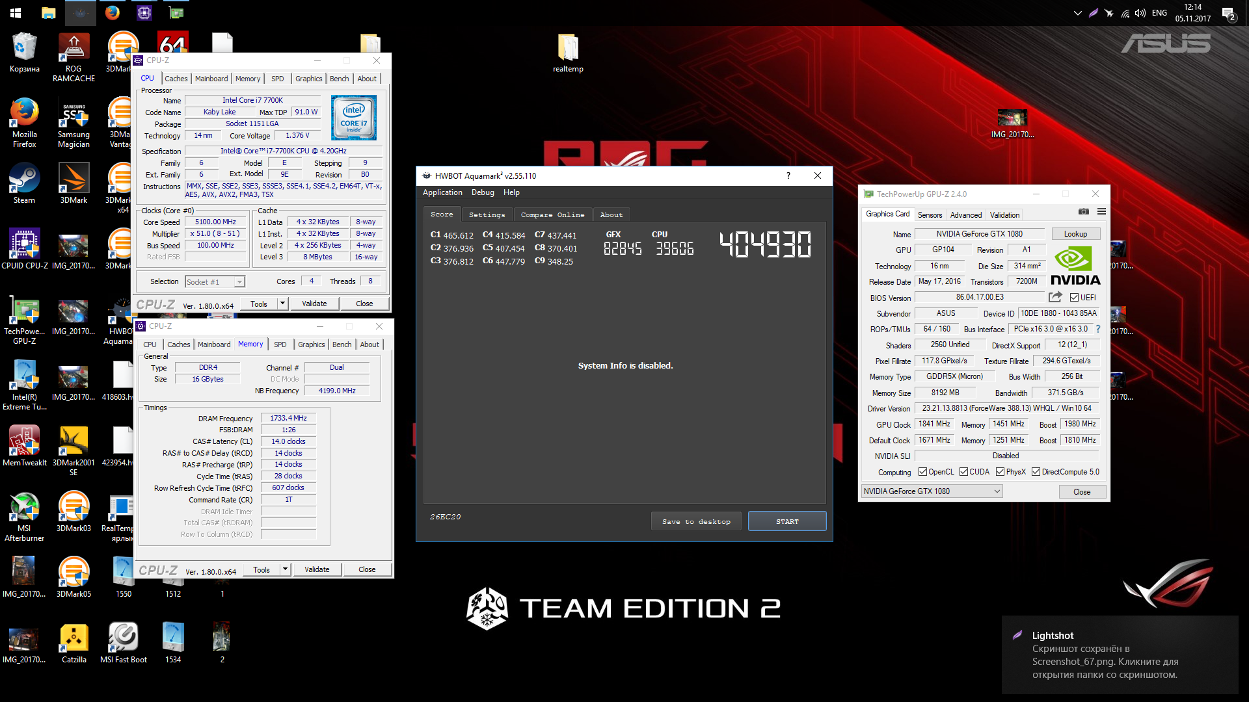This screenshot has width=1249, height=702.
Task: Open the Debug menu in Aquamark
Action: (x=483, y=192)
